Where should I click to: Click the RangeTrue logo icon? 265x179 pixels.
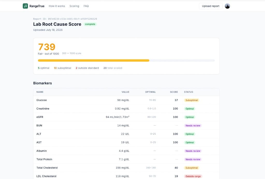click(x=25, y=6)
